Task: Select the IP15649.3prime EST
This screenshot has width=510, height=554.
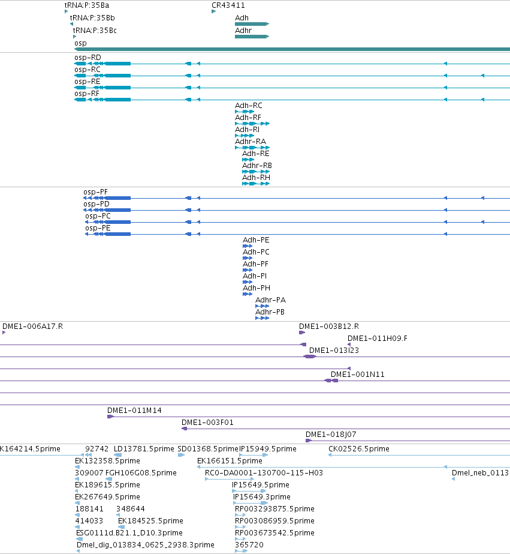Action: pos(251,504)
